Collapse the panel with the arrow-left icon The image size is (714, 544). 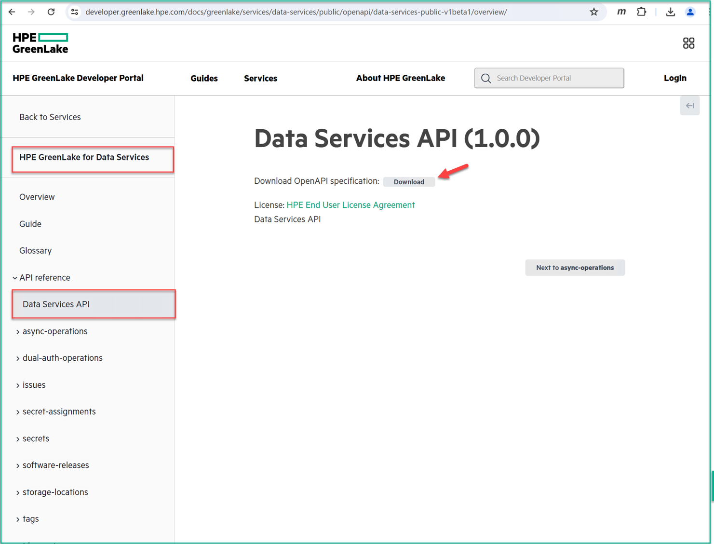coord(690,106)
